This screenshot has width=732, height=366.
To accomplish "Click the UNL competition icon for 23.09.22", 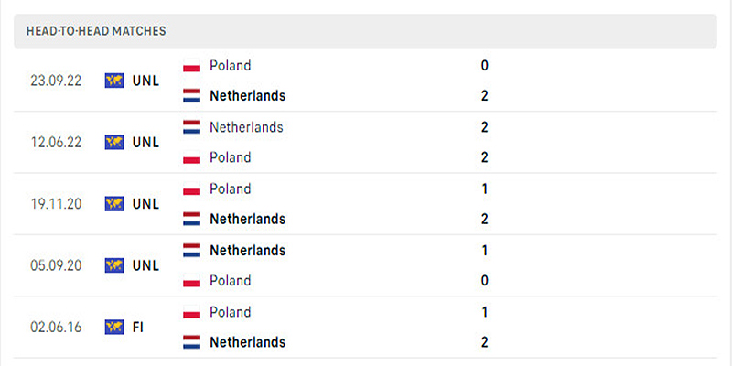I will coord(114,81).
